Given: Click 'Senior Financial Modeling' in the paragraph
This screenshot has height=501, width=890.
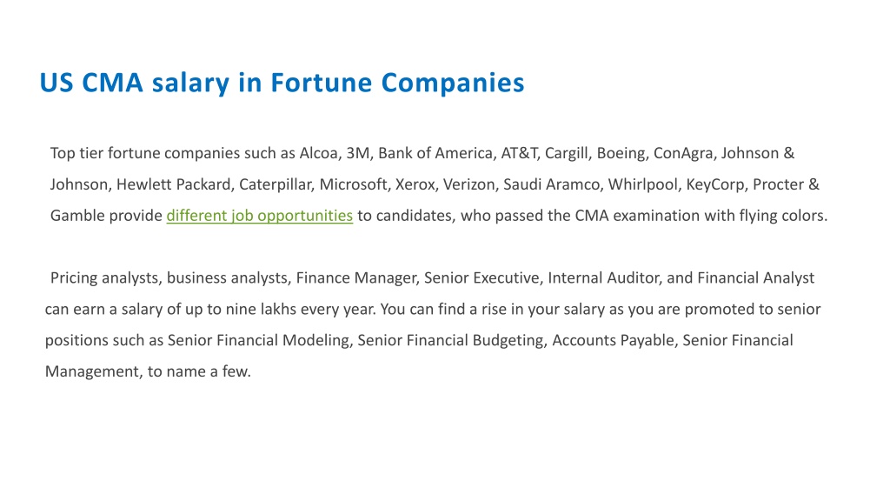Looking at the screenshot, I should pyautogui.click(x=258, y=341).
